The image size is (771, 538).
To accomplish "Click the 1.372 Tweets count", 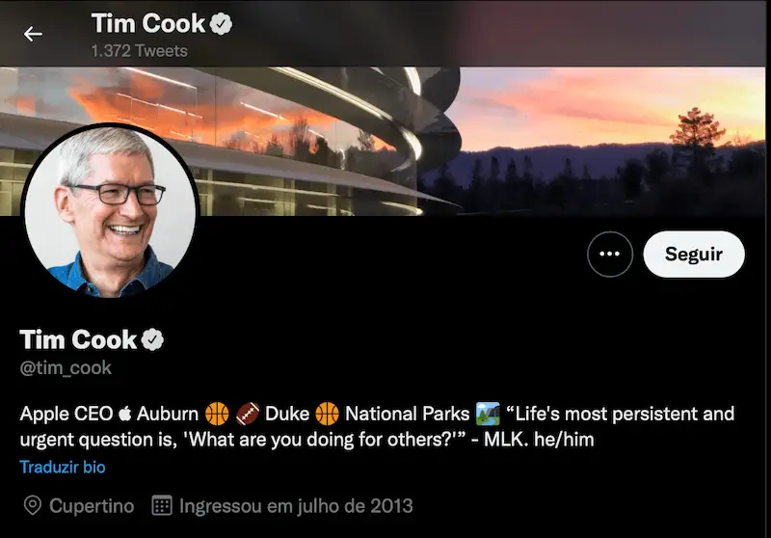I will (x=139, y=50).
